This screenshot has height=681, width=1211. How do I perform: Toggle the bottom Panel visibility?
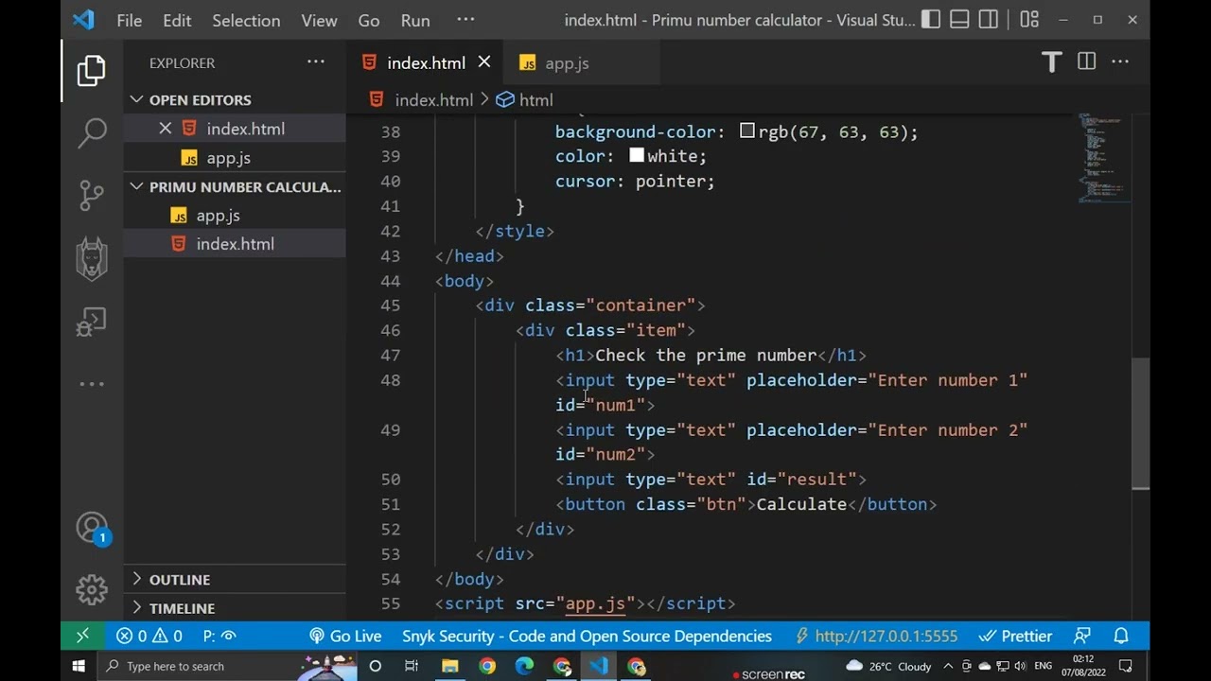click(x=959, y=20)
